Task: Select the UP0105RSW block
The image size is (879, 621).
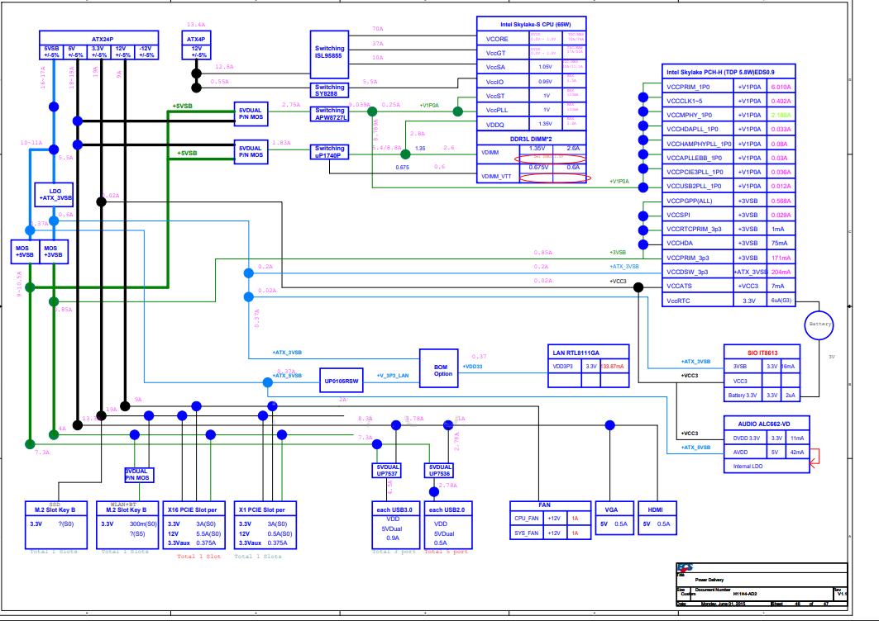Action: 341,381
